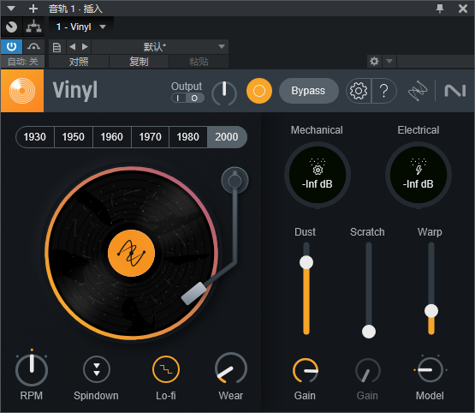
Task: Toggle the Output I/O switch
Action: click(187, 98)
